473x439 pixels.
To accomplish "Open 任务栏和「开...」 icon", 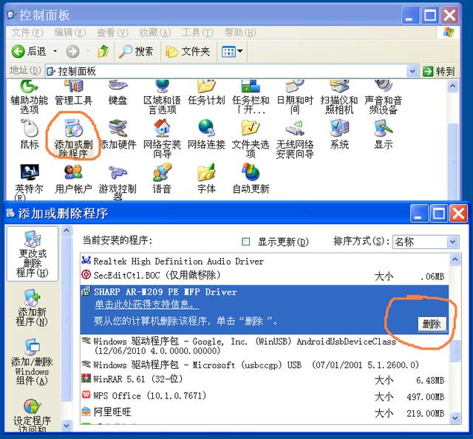I will click(x=251, y=97).
